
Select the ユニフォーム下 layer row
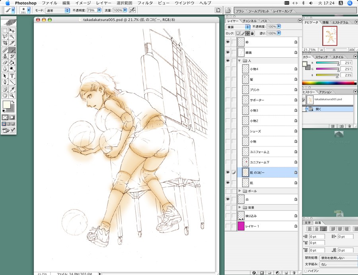pyautogui.click(x=268, y=162)
